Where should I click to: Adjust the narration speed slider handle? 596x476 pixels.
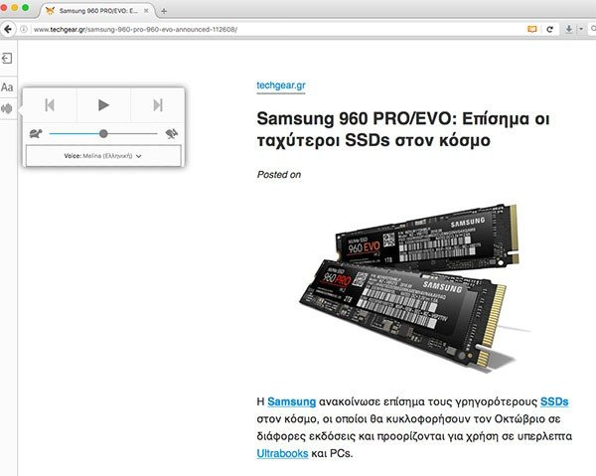coord(103,133)
